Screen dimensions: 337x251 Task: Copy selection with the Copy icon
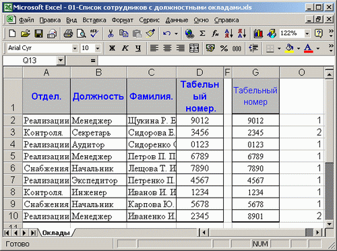pos(123,34)
